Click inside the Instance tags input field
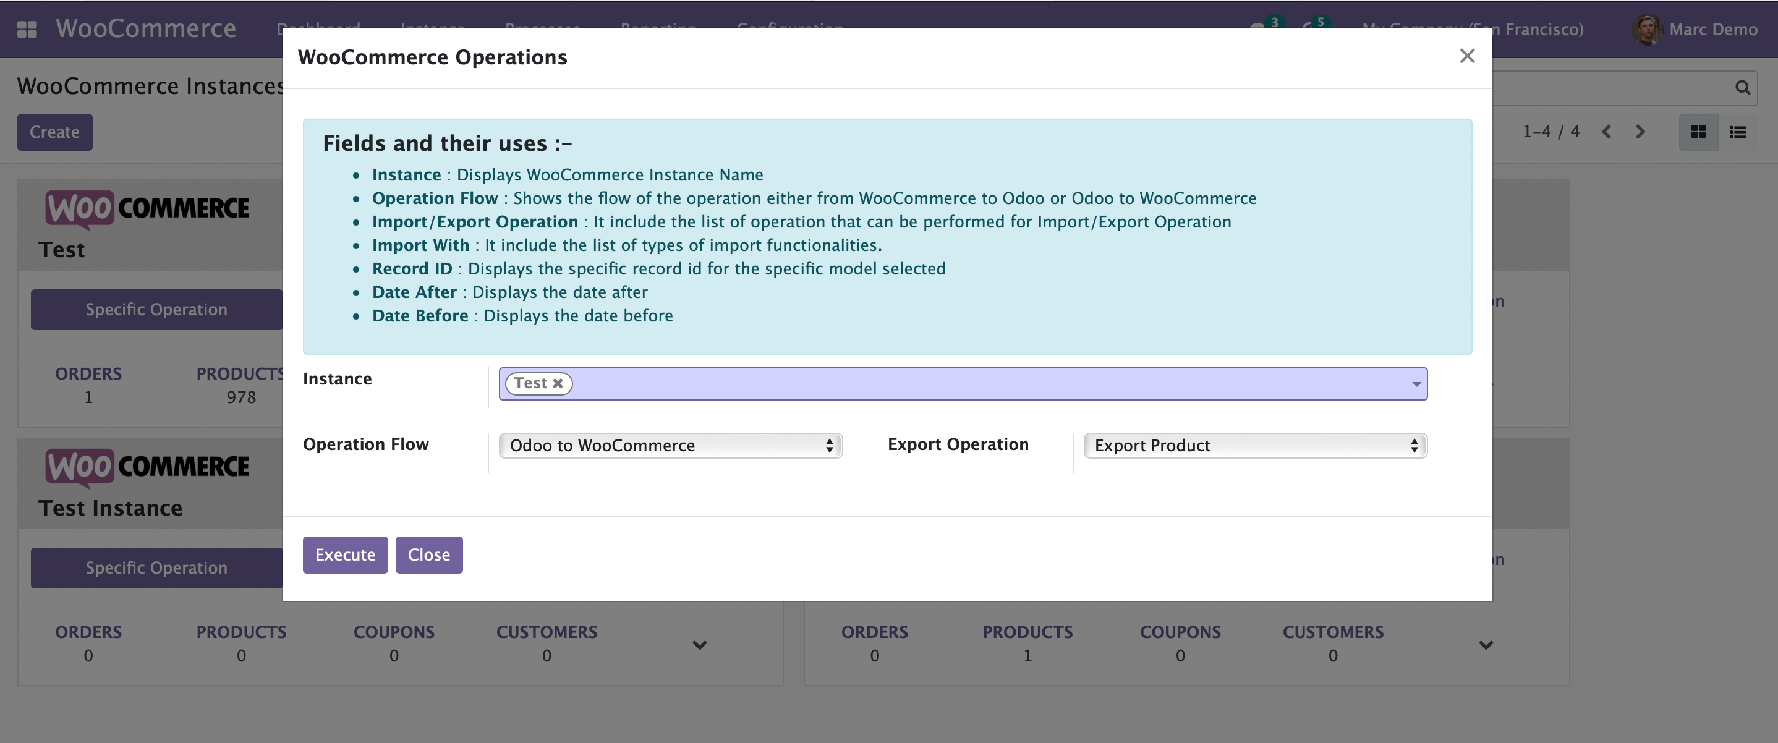Viewport: 1778px width, 743px height. point(966,384)
